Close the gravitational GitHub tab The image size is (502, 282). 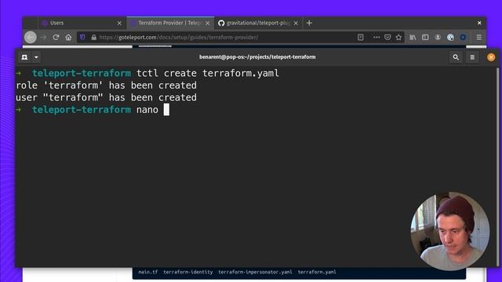click(x=296, y=23)
